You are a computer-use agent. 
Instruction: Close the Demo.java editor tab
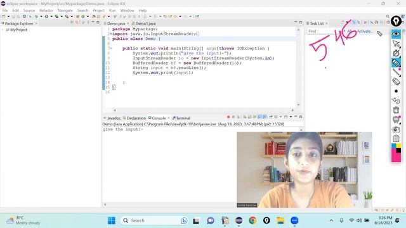[128, 23]
